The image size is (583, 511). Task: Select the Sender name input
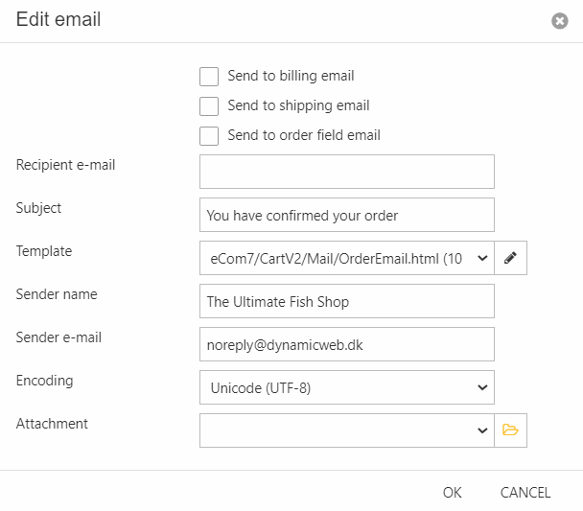point(346,301)
